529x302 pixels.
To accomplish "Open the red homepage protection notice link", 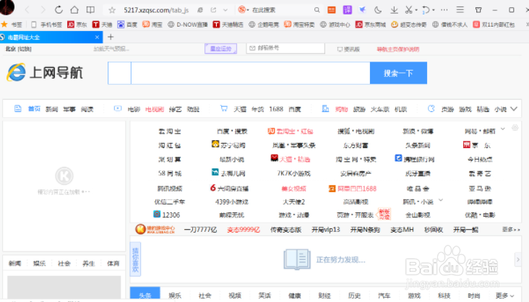I will [x=397, y=49].
